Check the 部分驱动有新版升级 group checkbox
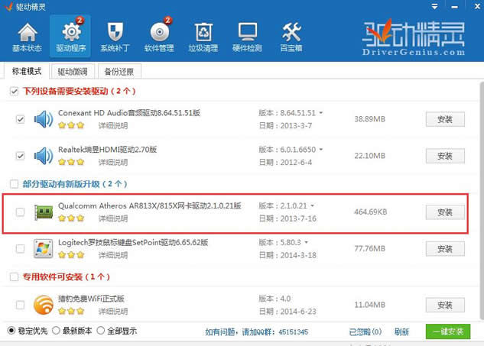 tap(14, 184)
